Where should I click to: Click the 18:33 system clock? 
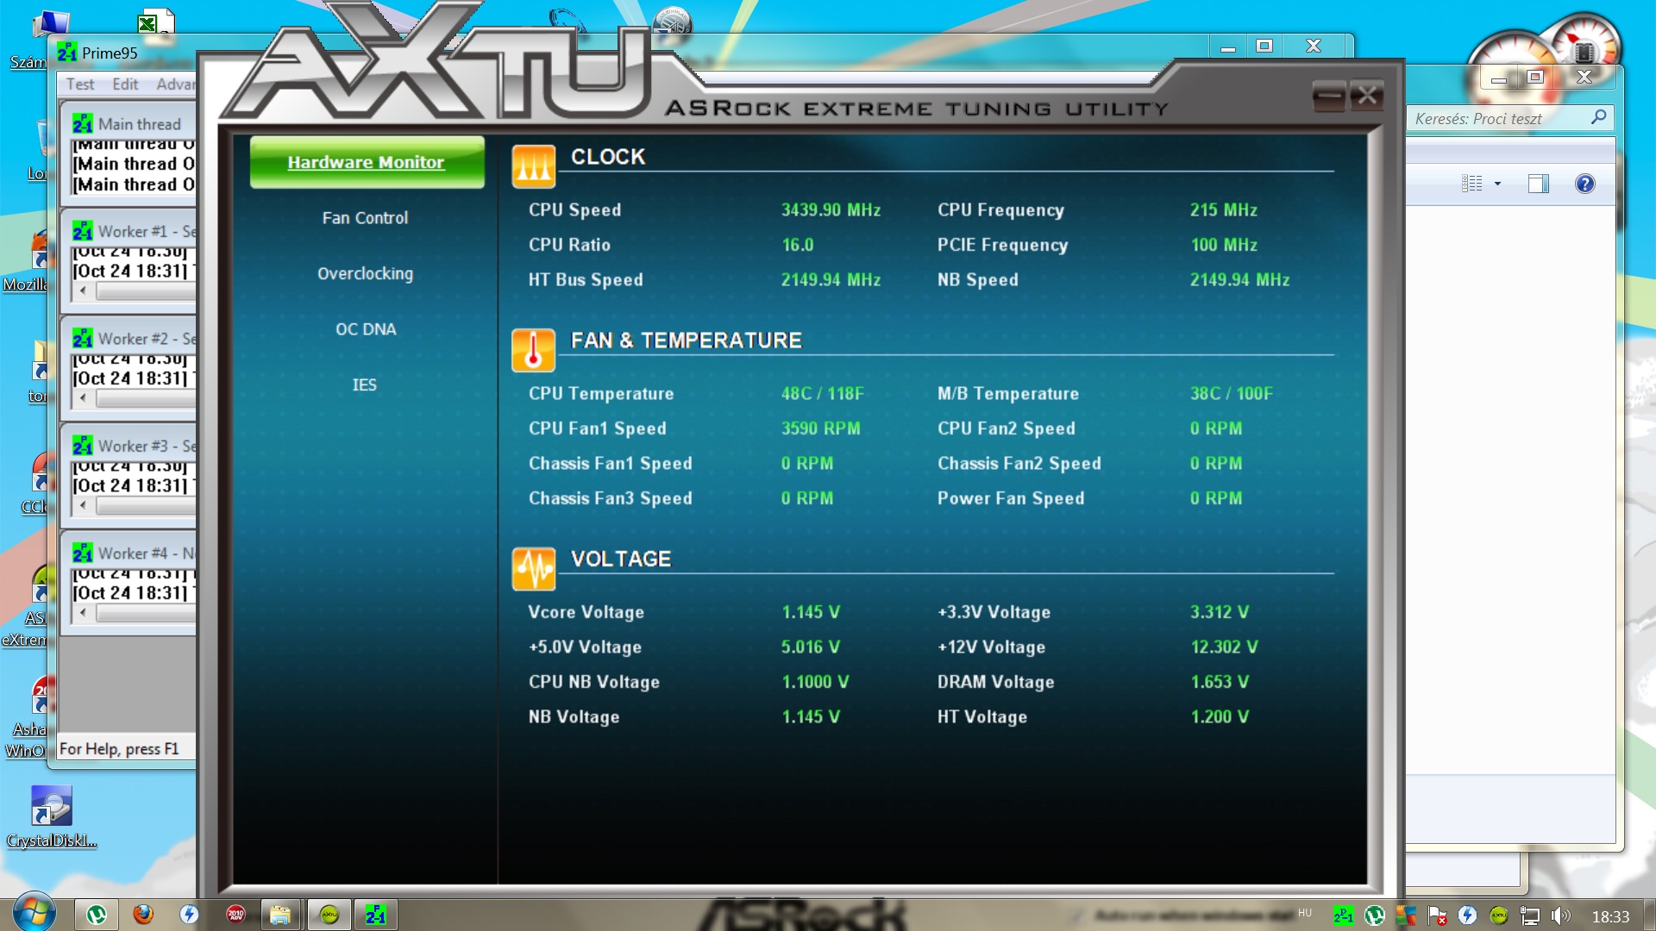[x=1610, y=916]
